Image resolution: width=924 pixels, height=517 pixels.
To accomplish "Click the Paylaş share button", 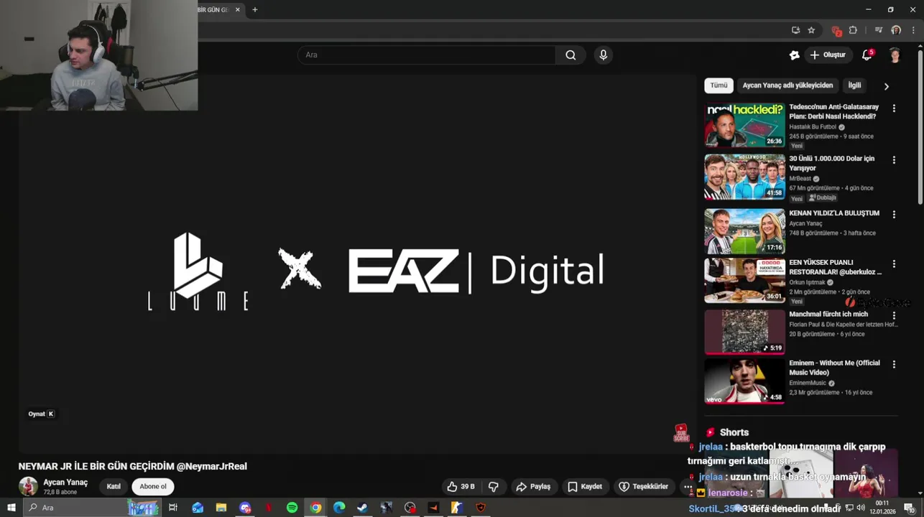I will pos(533,487).
